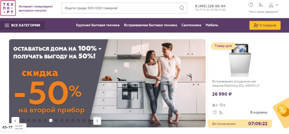Add Electrolux dishwasher to comparison

221,113
